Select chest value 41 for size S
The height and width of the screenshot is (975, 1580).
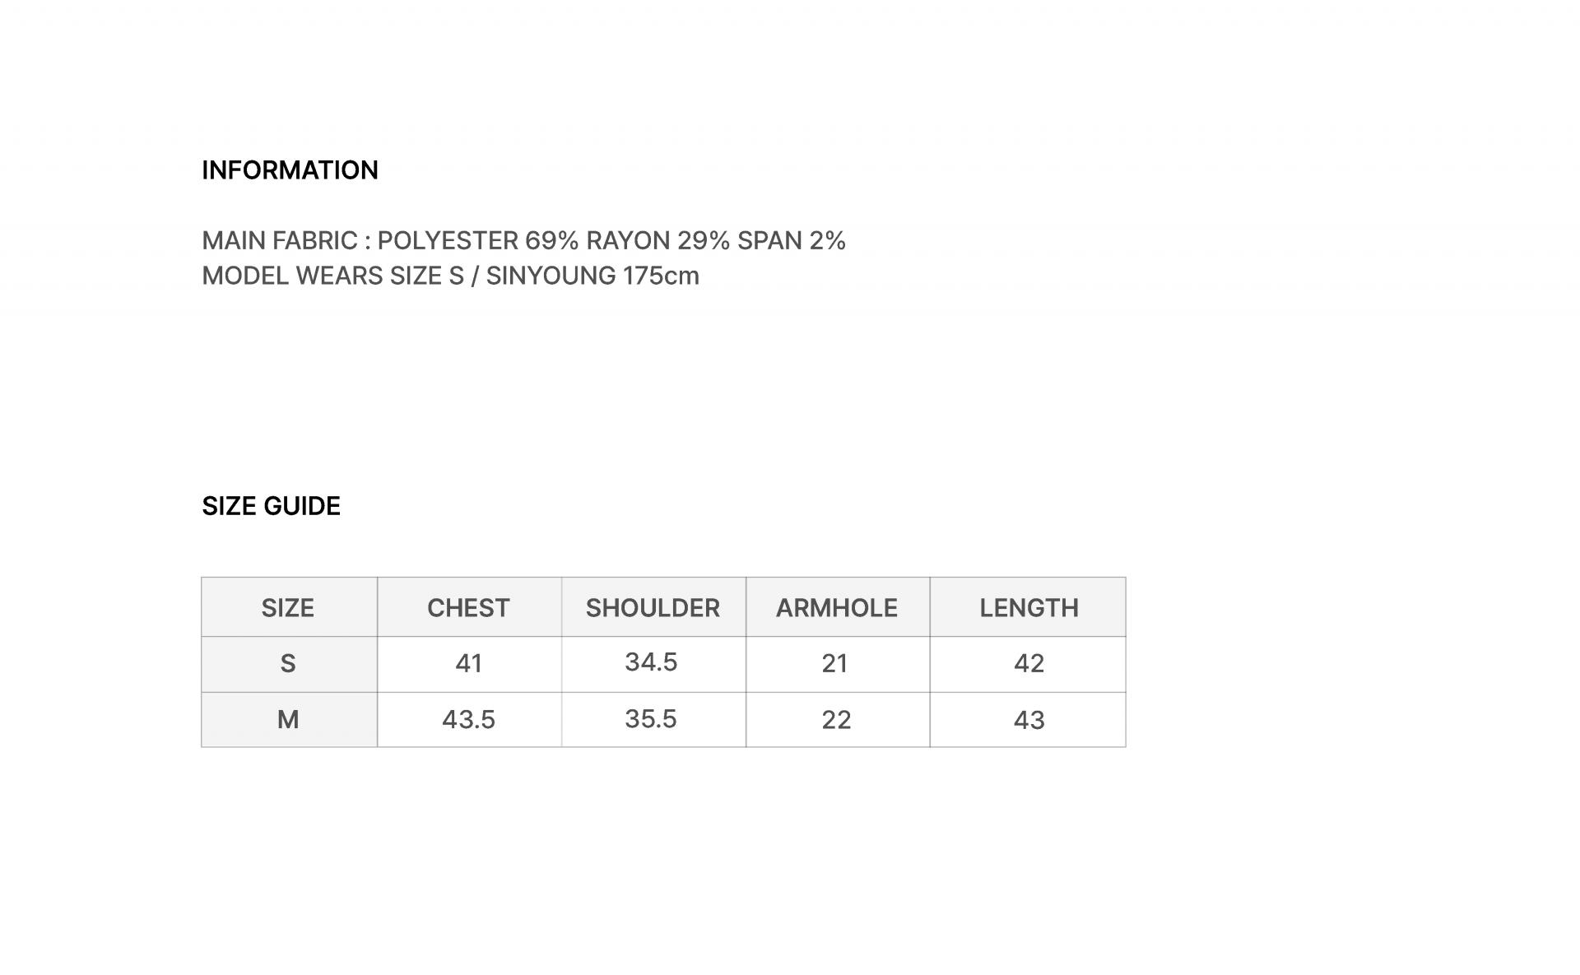click(x=469, y=664)
